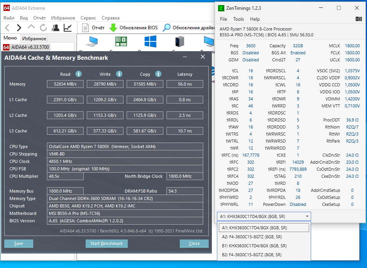Click the up-level arrow in AIDA64 toolbar
This screenshot has height=268, width=367.
pos(31,27)
